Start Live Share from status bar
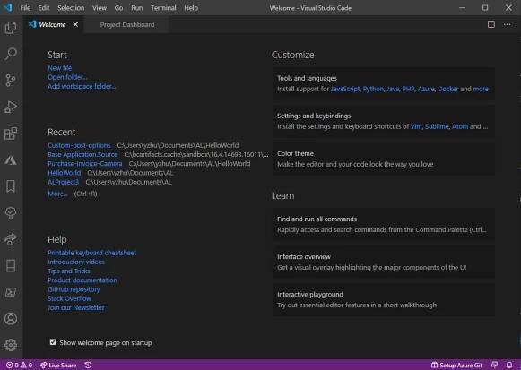 click(x=58, y=365)
